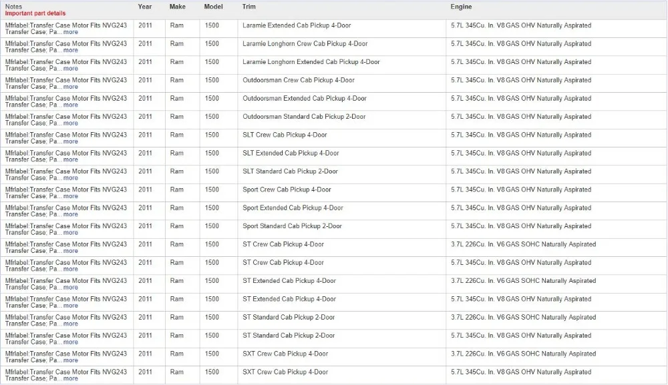The width and height of the screenshot is (668, 385).
Task: Click 'SLT Crew Cab Pickup 4-Door' trim text
Action: point(285,135)
